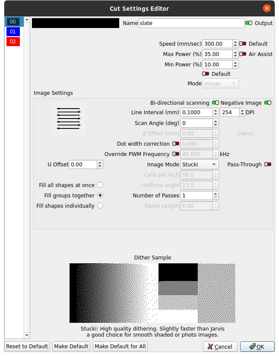Toggle the Pass-Through switch
279x356 pixels.
coord(268,164)
